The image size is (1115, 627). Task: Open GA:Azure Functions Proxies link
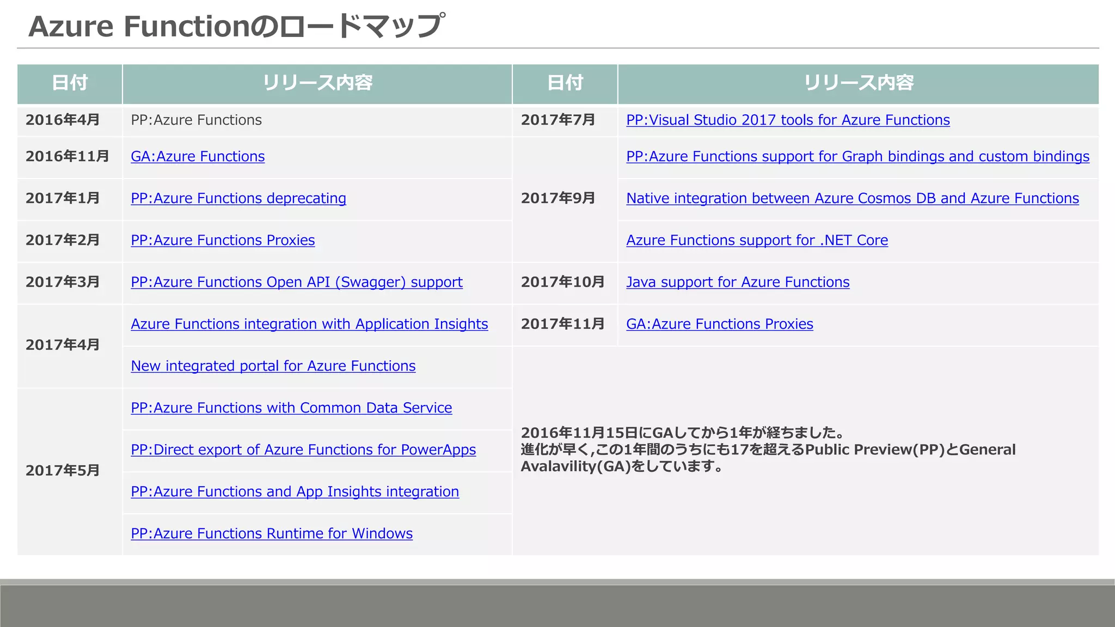coord(720,324)
